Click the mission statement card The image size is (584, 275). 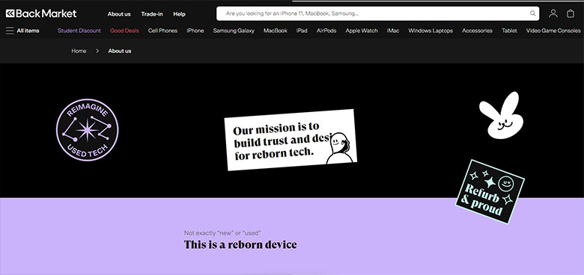point(291,140)
